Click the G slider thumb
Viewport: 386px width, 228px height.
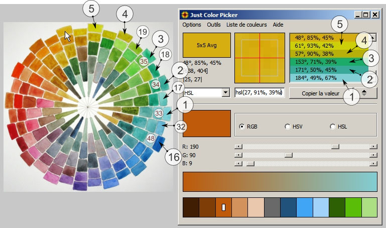289,155
